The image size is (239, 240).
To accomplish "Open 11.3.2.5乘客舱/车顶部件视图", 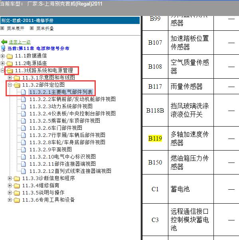I will click(x=65, y=121).
